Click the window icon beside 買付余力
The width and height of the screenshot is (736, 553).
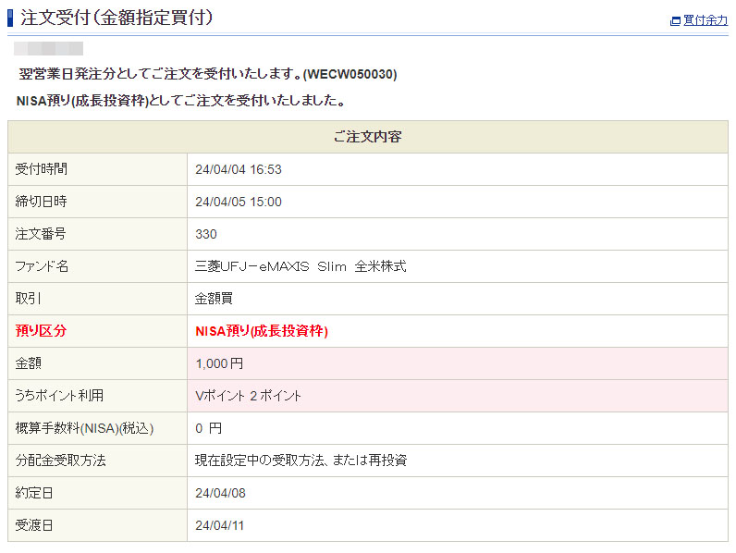click(675, 20)
